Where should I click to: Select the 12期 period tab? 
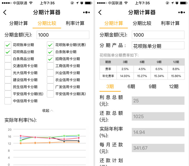[174, 87]
